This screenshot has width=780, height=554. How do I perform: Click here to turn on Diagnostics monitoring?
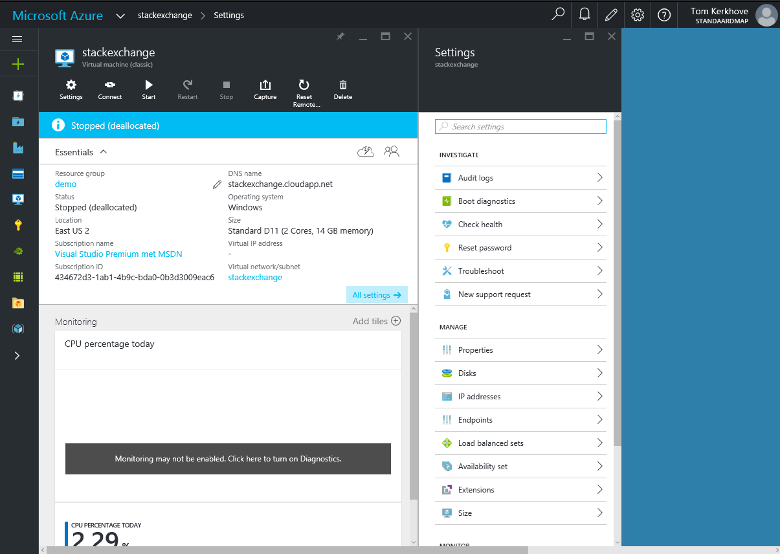pyautogui.click(x=228, y=458)
